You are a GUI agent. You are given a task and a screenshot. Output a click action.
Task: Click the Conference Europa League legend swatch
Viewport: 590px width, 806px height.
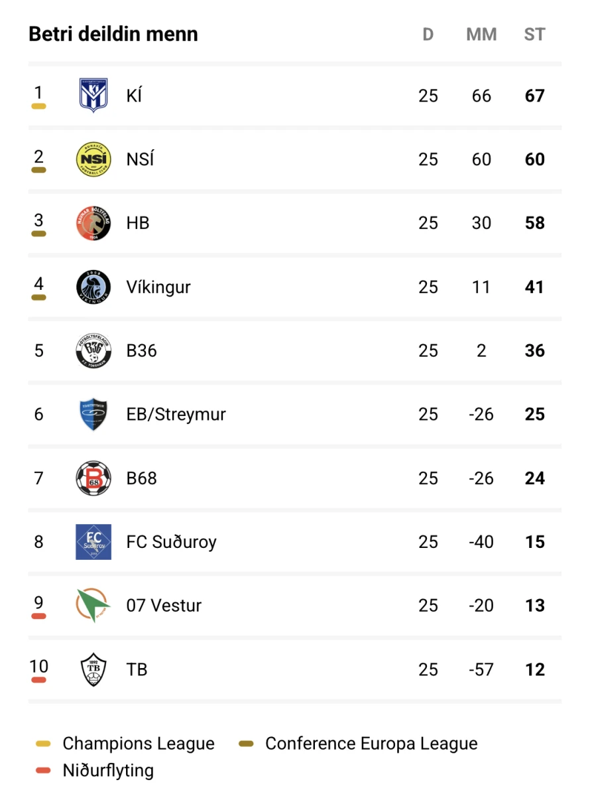[x=246, y=744]
